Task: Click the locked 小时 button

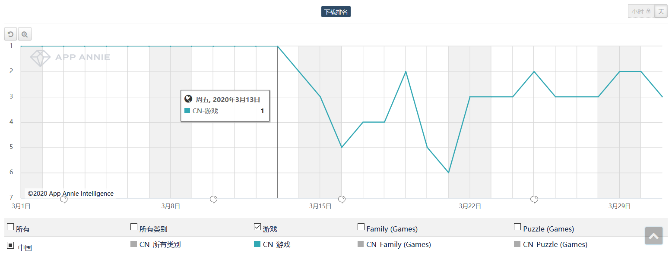Action: click(x=641, y=12)
